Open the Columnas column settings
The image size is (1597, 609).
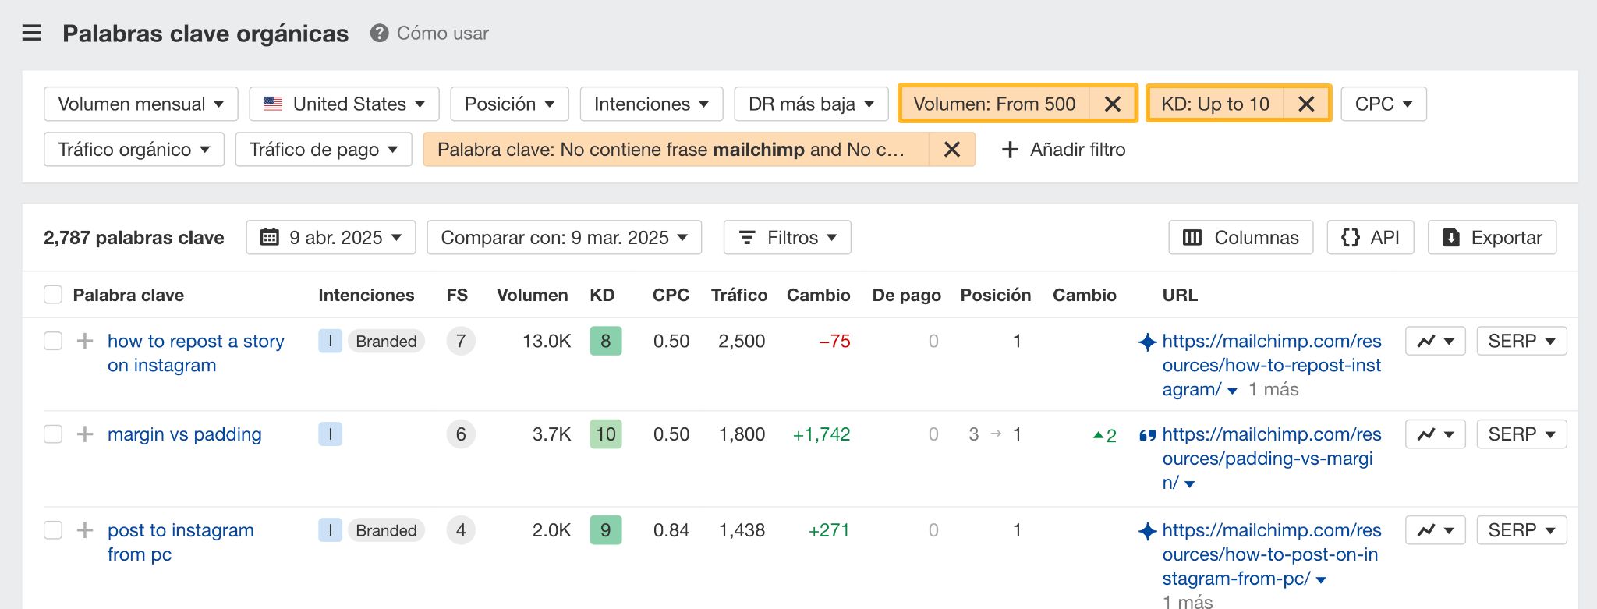[x=1241, y=238]
